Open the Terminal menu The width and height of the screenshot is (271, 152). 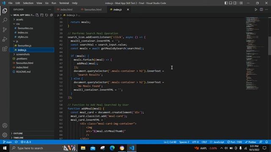(x=64, y=3)
